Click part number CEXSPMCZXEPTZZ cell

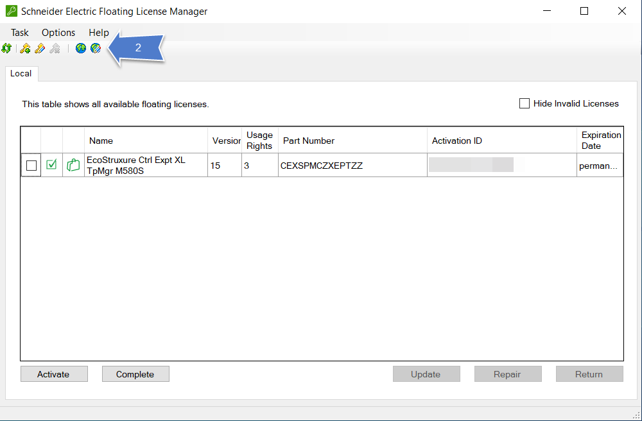(352, 166)
